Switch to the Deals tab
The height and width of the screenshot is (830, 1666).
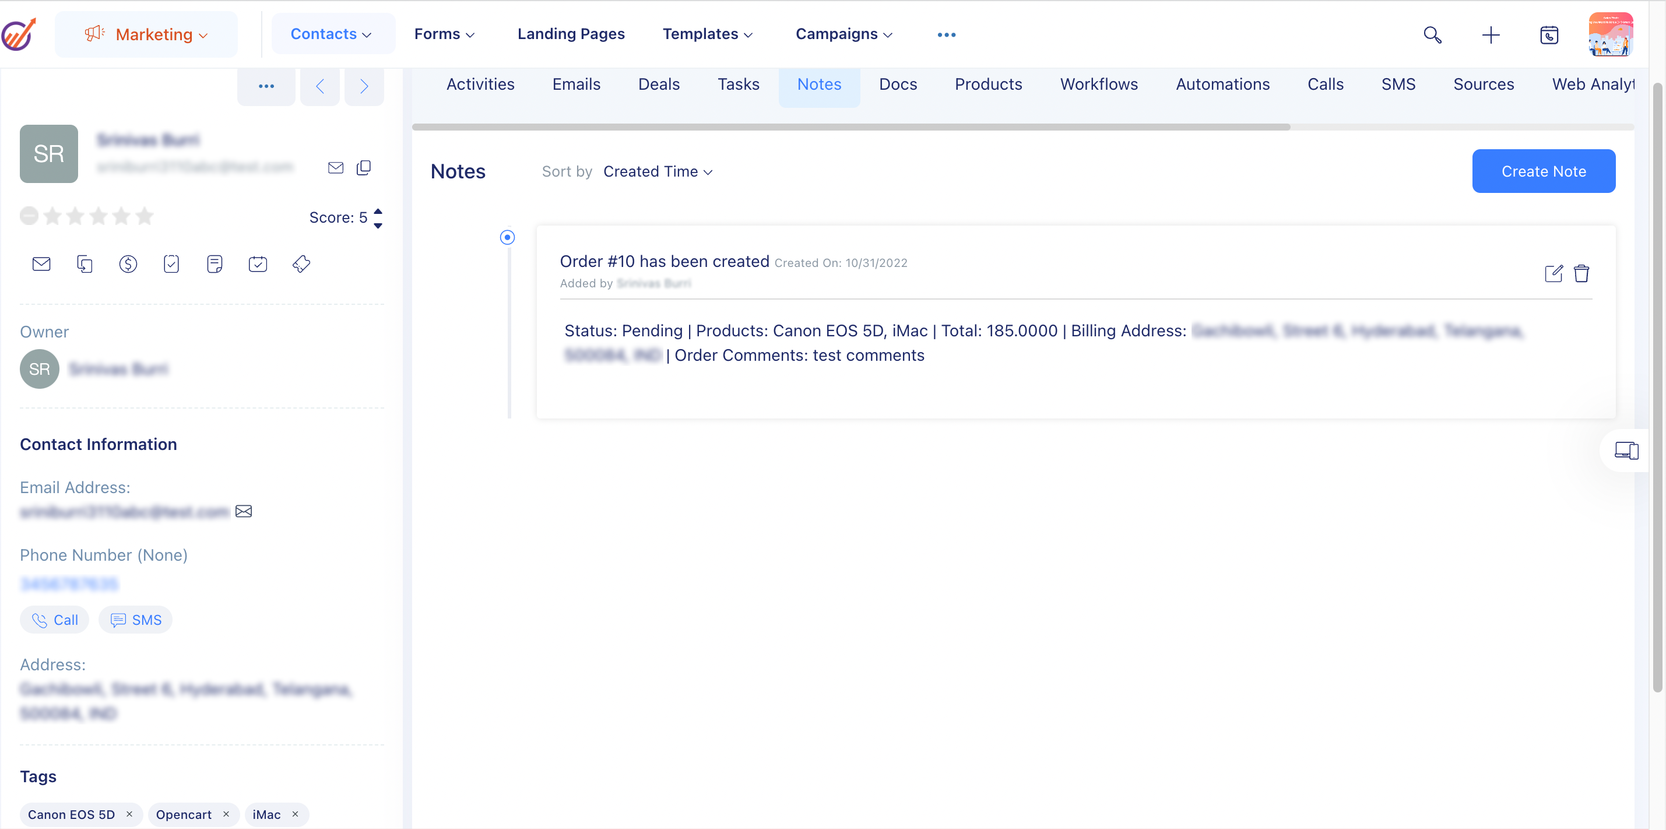658,84
